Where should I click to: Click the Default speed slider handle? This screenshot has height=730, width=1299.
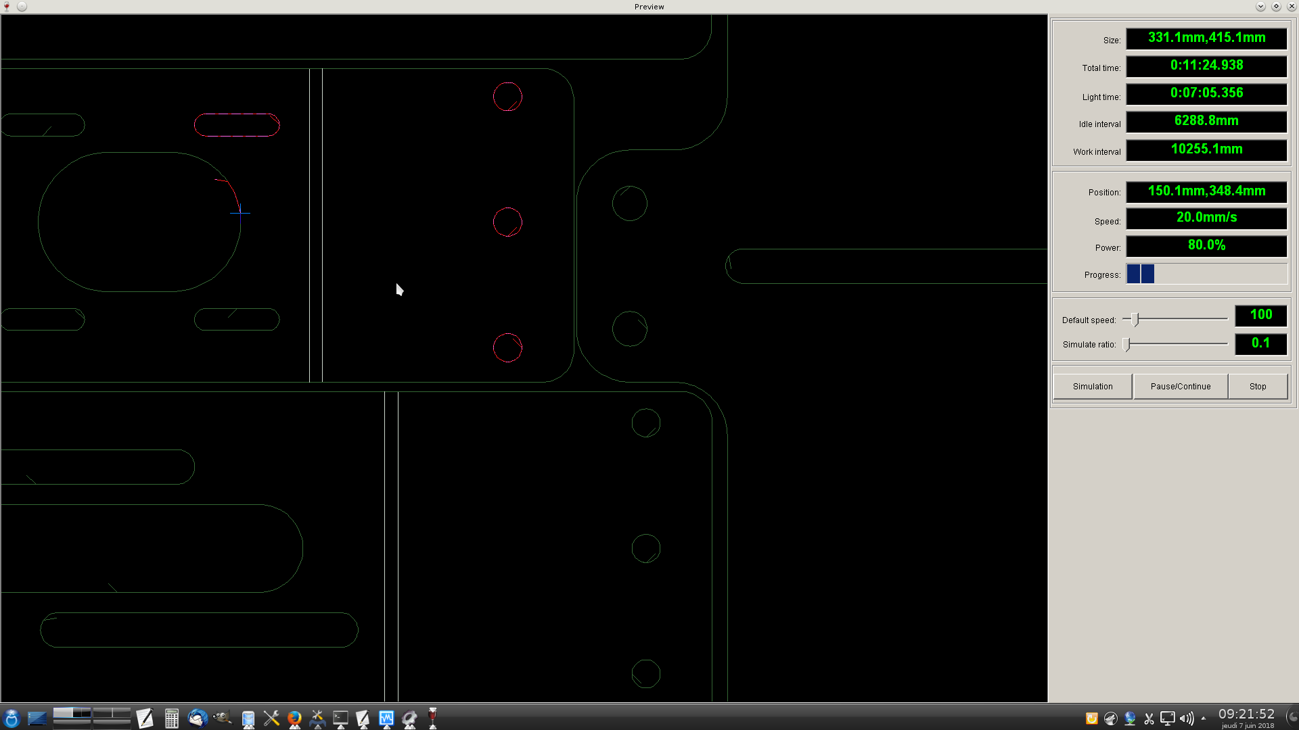1135,319
